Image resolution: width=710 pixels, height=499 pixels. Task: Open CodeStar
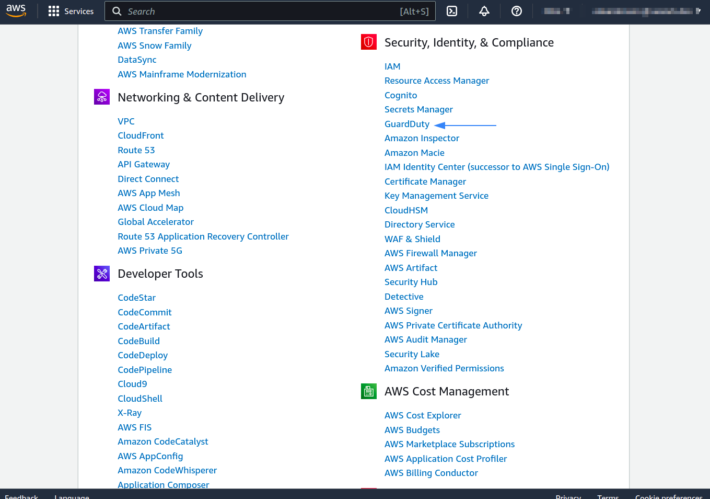pos(136,298)
